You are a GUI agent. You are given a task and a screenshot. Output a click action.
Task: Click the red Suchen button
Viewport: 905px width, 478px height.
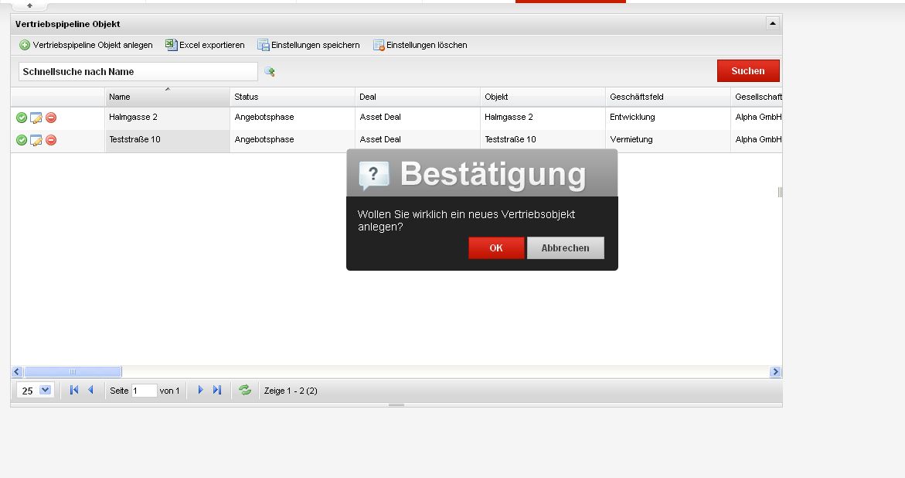(x=748, y=71)
